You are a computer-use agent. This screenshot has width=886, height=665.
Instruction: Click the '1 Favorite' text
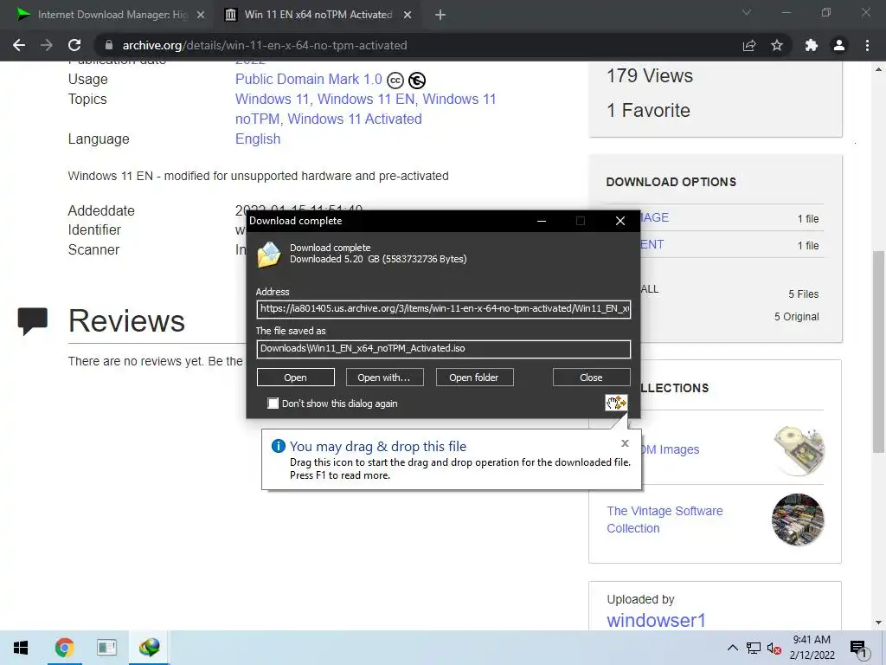(x=649, y=110)
